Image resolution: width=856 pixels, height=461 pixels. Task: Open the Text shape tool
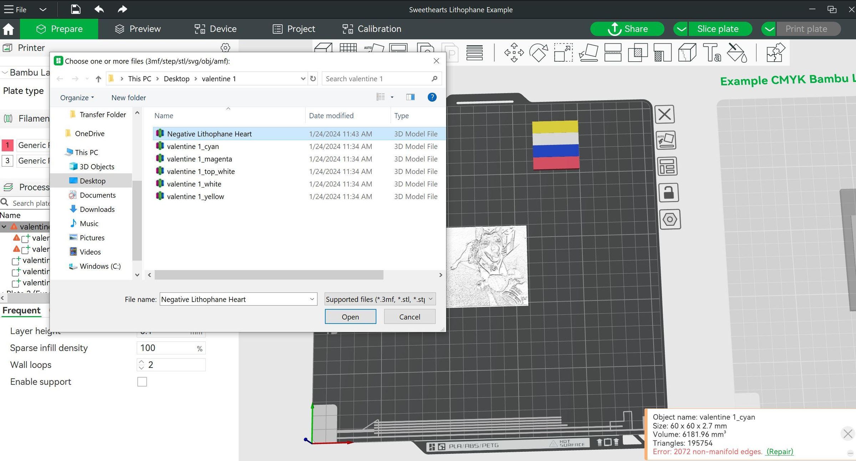712,53
